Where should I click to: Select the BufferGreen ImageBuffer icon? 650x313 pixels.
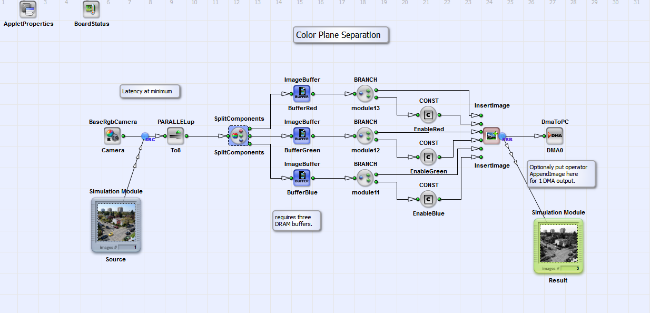tap(302, 136)
